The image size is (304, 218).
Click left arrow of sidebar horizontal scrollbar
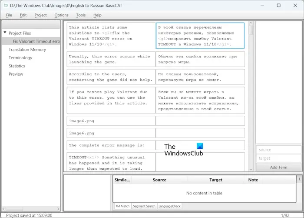pyautogui.click(x=3, y=209)
